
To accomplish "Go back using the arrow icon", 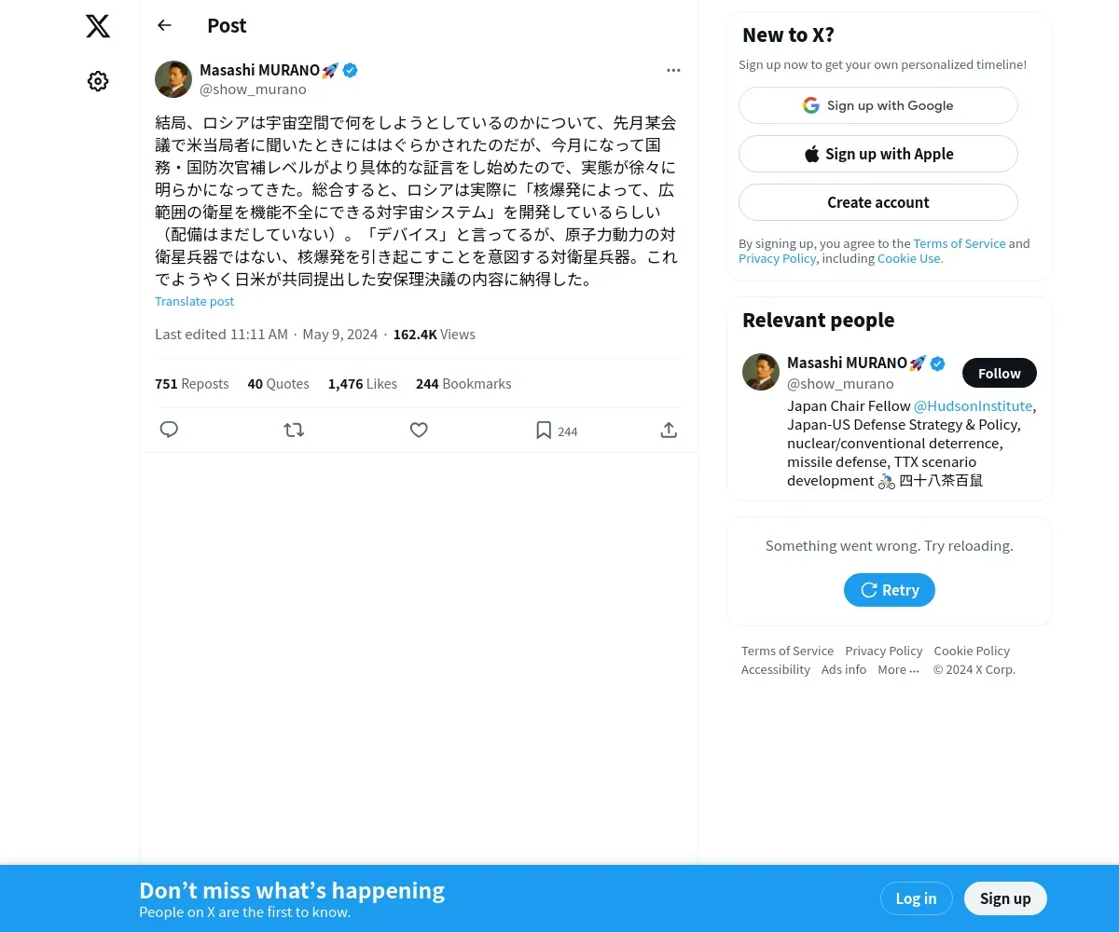I will coord(164,25).
